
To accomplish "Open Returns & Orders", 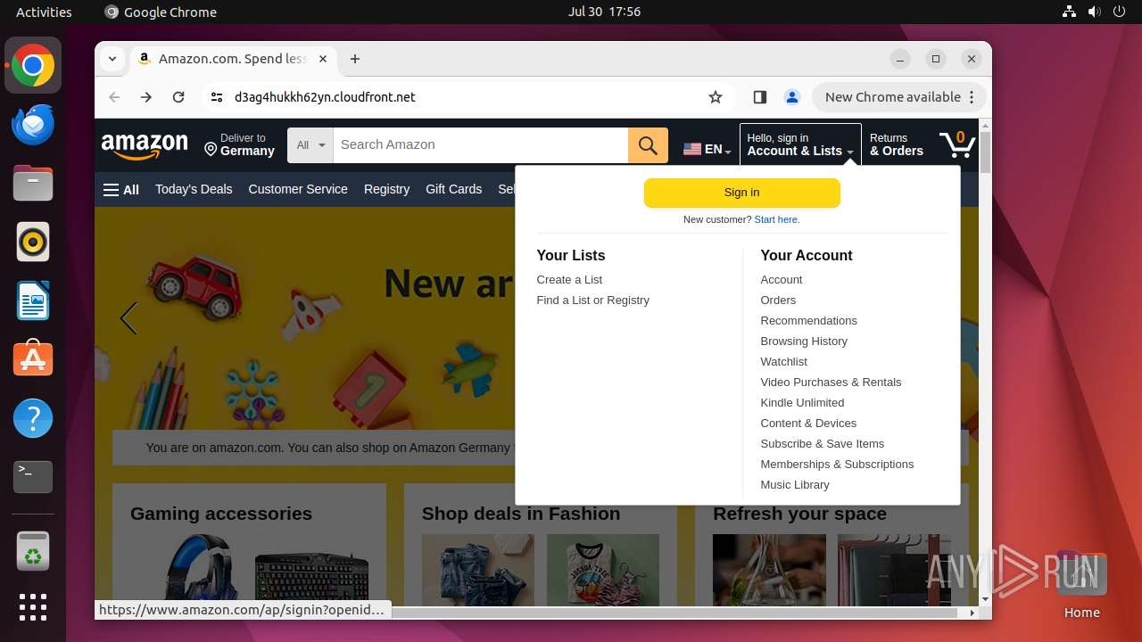I will pyautogui.click(x=897, y=144).
